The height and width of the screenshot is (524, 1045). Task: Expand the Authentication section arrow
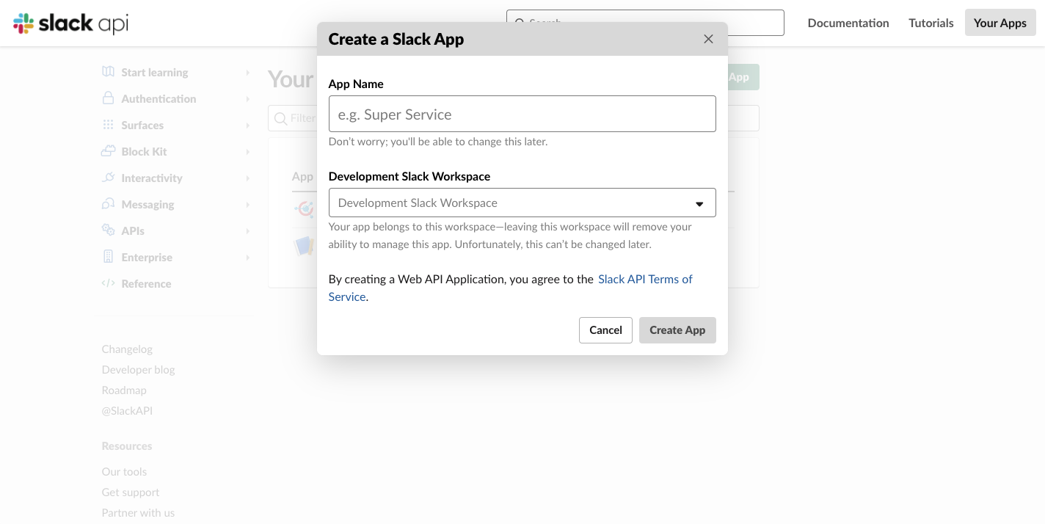click(x=248, y=99)
